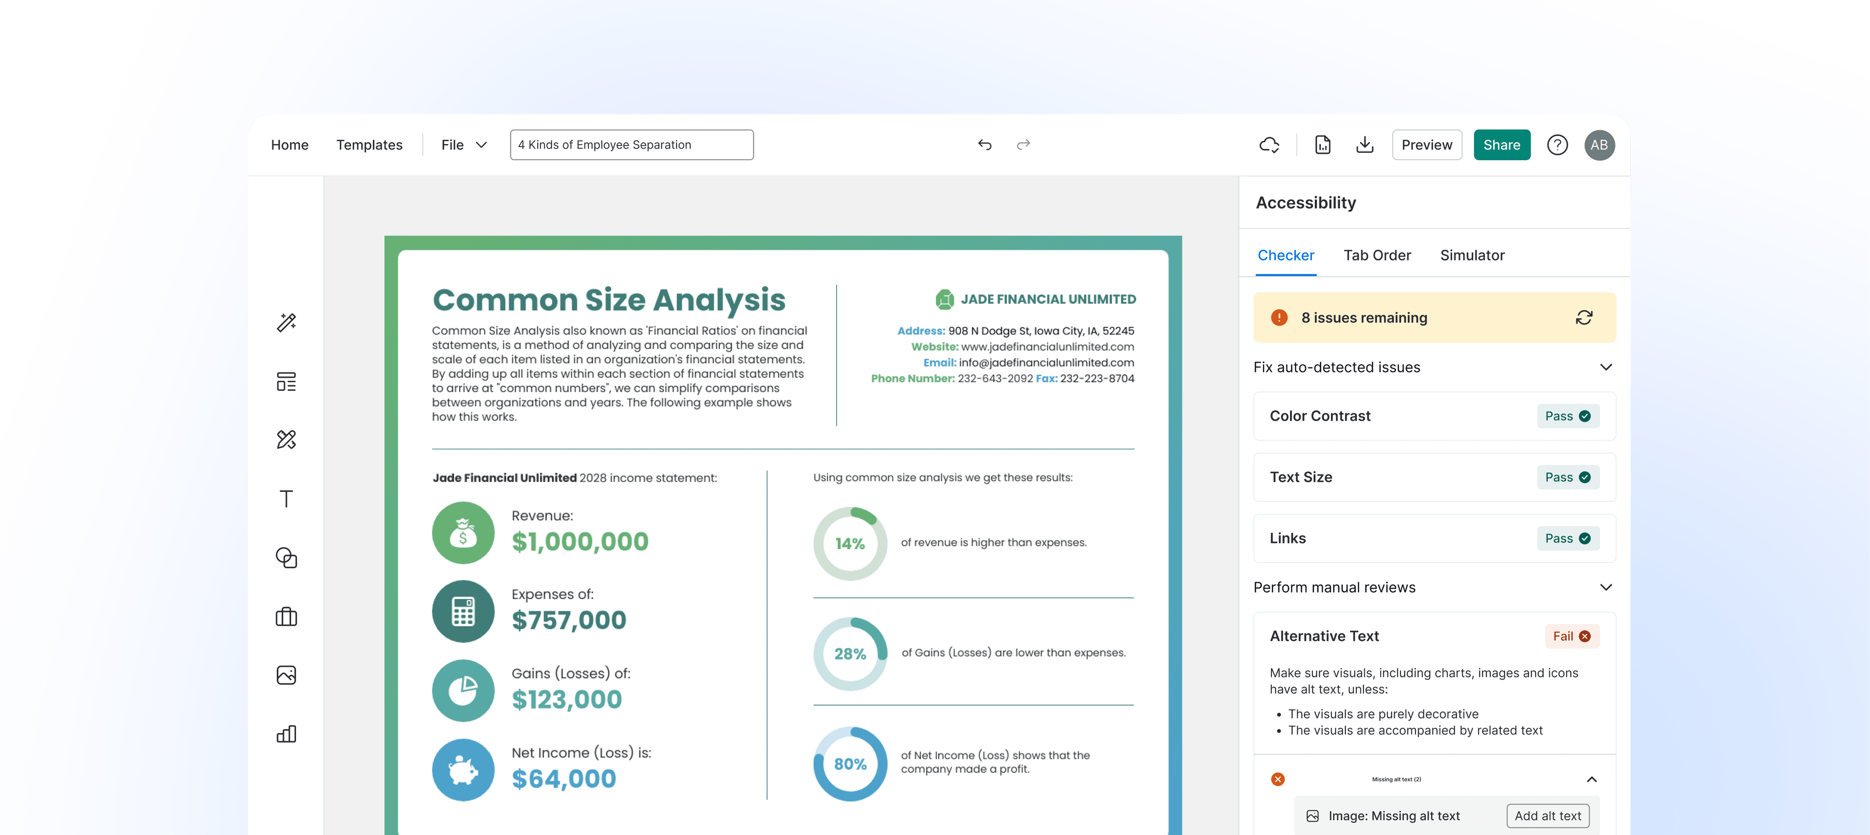Open the document report icon in the top bar

tap(1323, 145)
